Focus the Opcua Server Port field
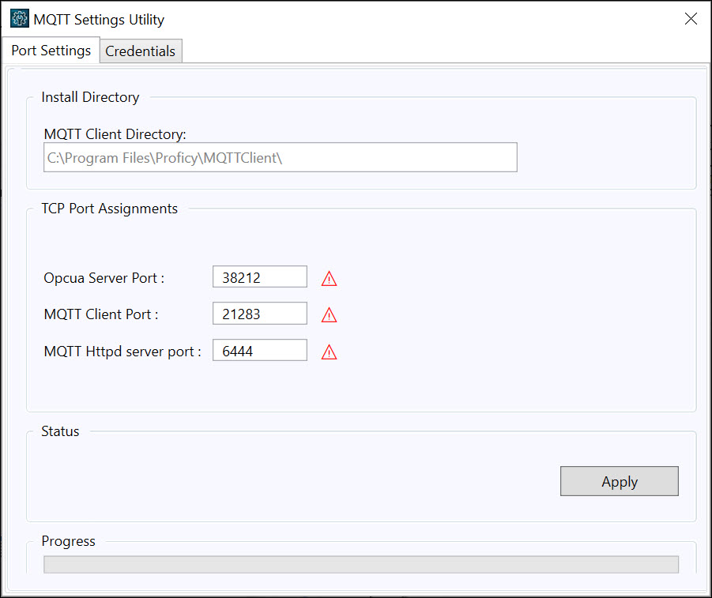The height and width of the screenshot is (598, 712). point(260,276)
